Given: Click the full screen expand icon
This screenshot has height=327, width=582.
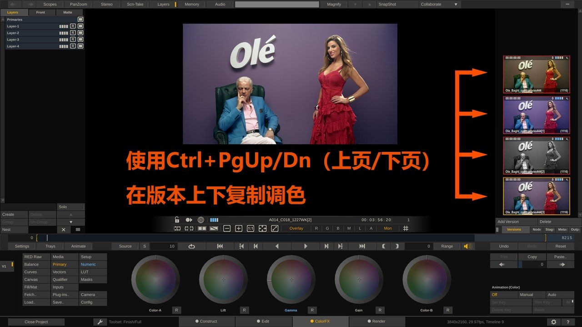Looking at the screenshot, I should [275, 228].
